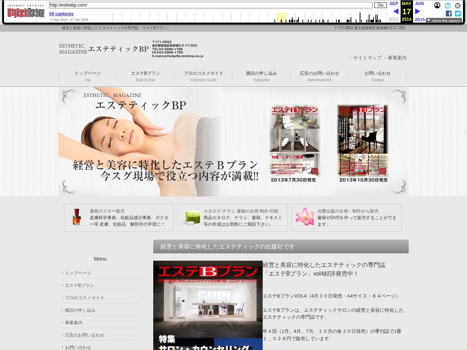The image size is (467, 350).
Task: Open the サイトマップ link
Action: (367, 58)
